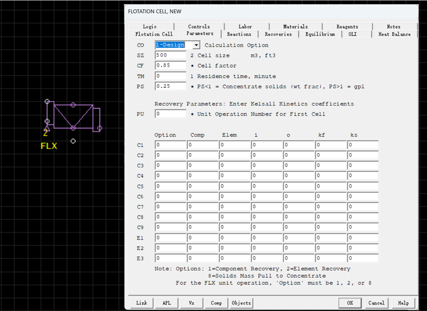
Task: Click the Comp button
Action: point(216,303)
